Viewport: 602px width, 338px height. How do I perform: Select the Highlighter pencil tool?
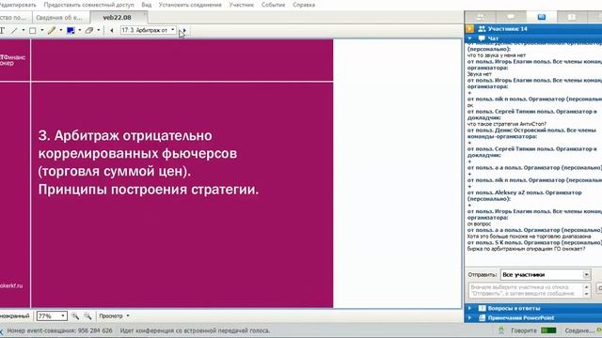pos(52,30)
